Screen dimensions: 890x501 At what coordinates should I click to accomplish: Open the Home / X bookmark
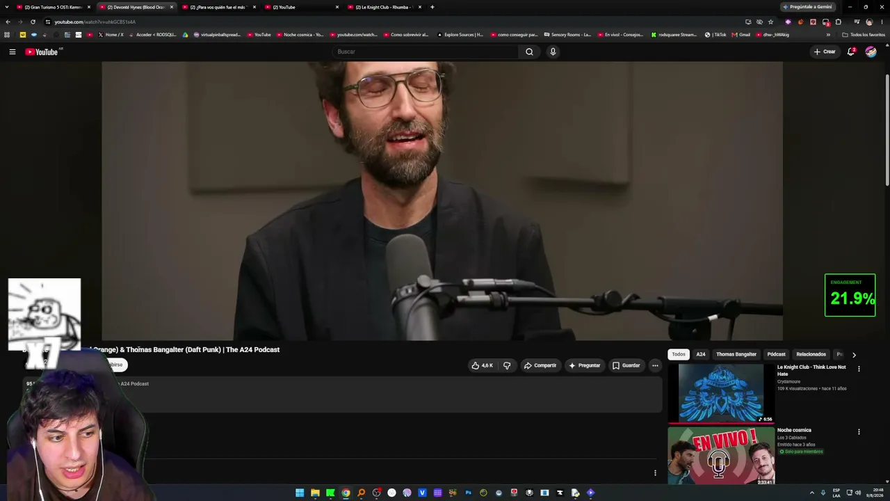point(111,34)
